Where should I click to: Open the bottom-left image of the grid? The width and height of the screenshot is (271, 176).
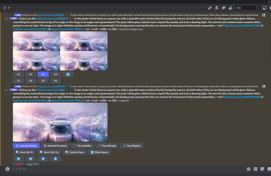[36, 61]
